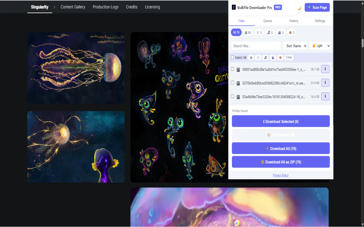
Task: Select all video files via Select All row icon
Action: [273, 58]
